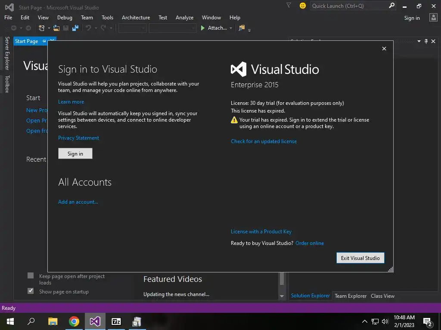441x330 pixels.
Task: Click the Find in Files toolbar icon
Action: coord(242,28)
